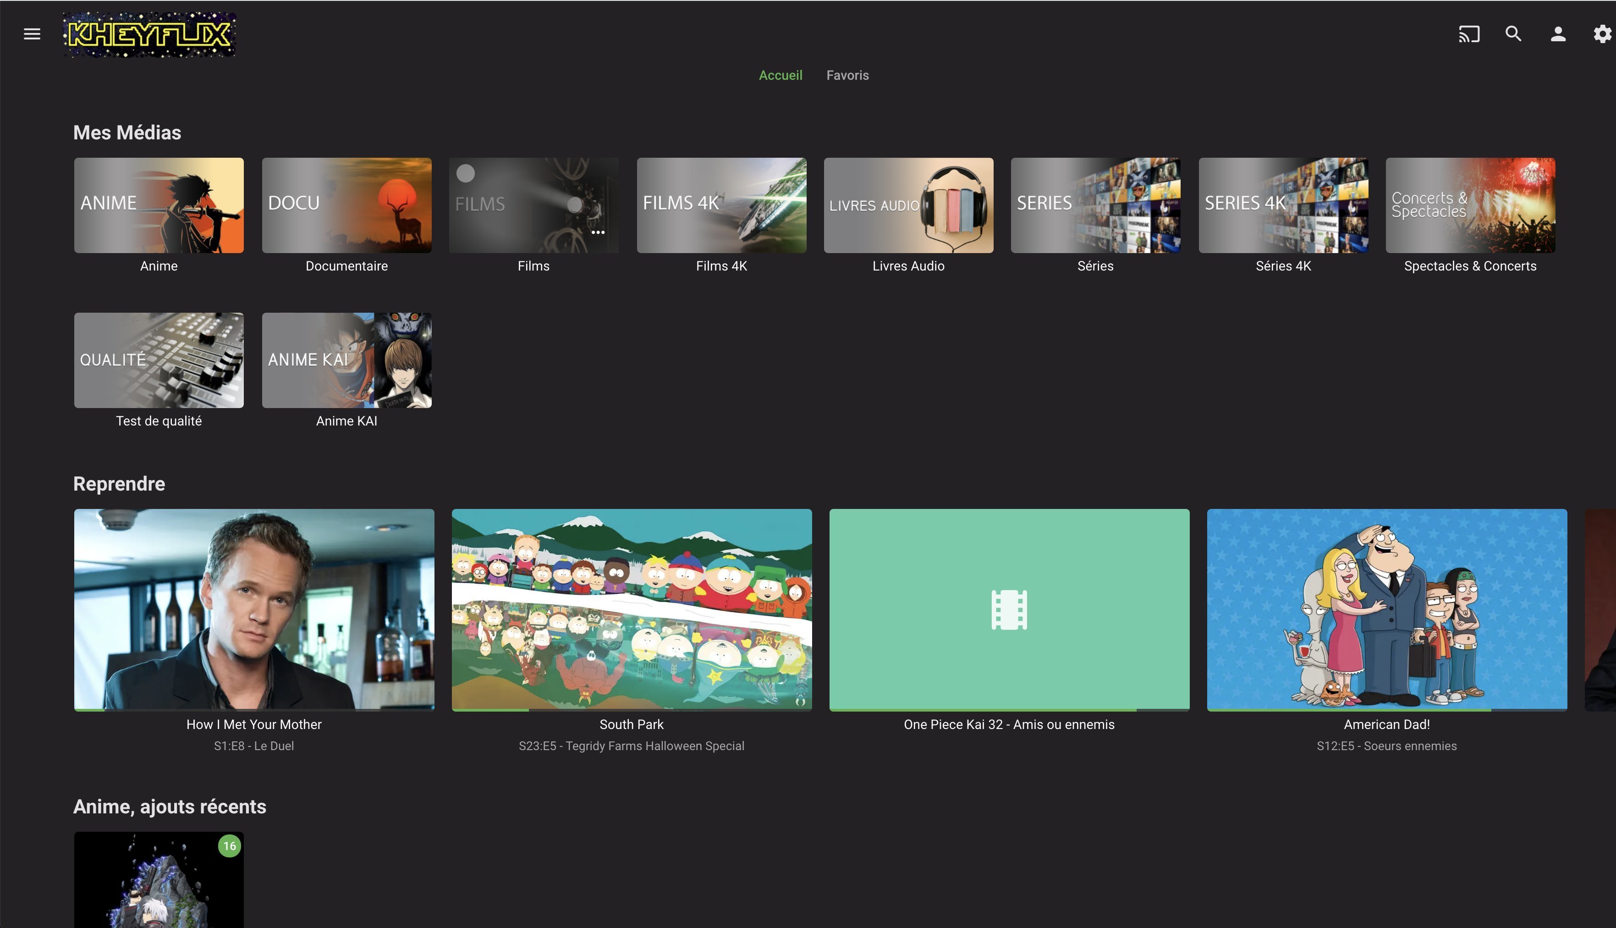Click the 'How I Met Your Mother' title
The width and height of the screenshot is (1616, 928).
coord(253,724)
